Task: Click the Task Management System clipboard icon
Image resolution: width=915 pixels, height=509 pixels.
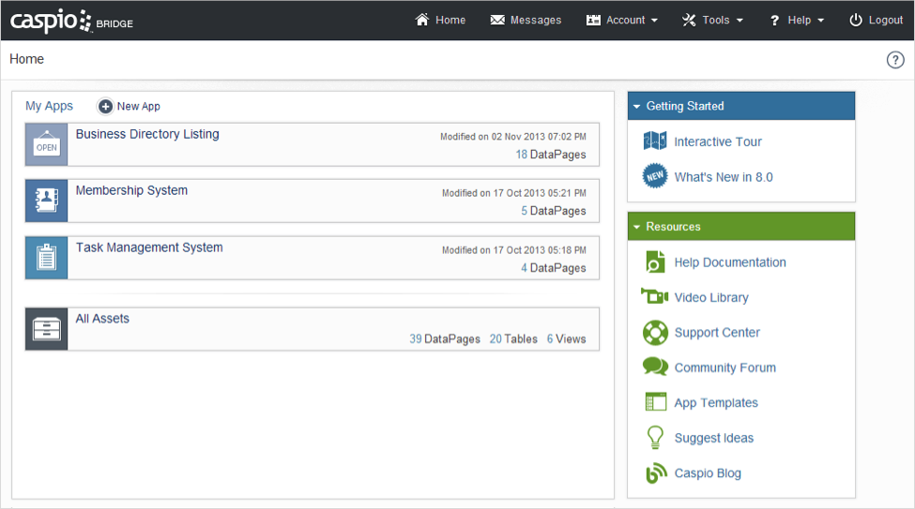Action: (x=46, y=258)
